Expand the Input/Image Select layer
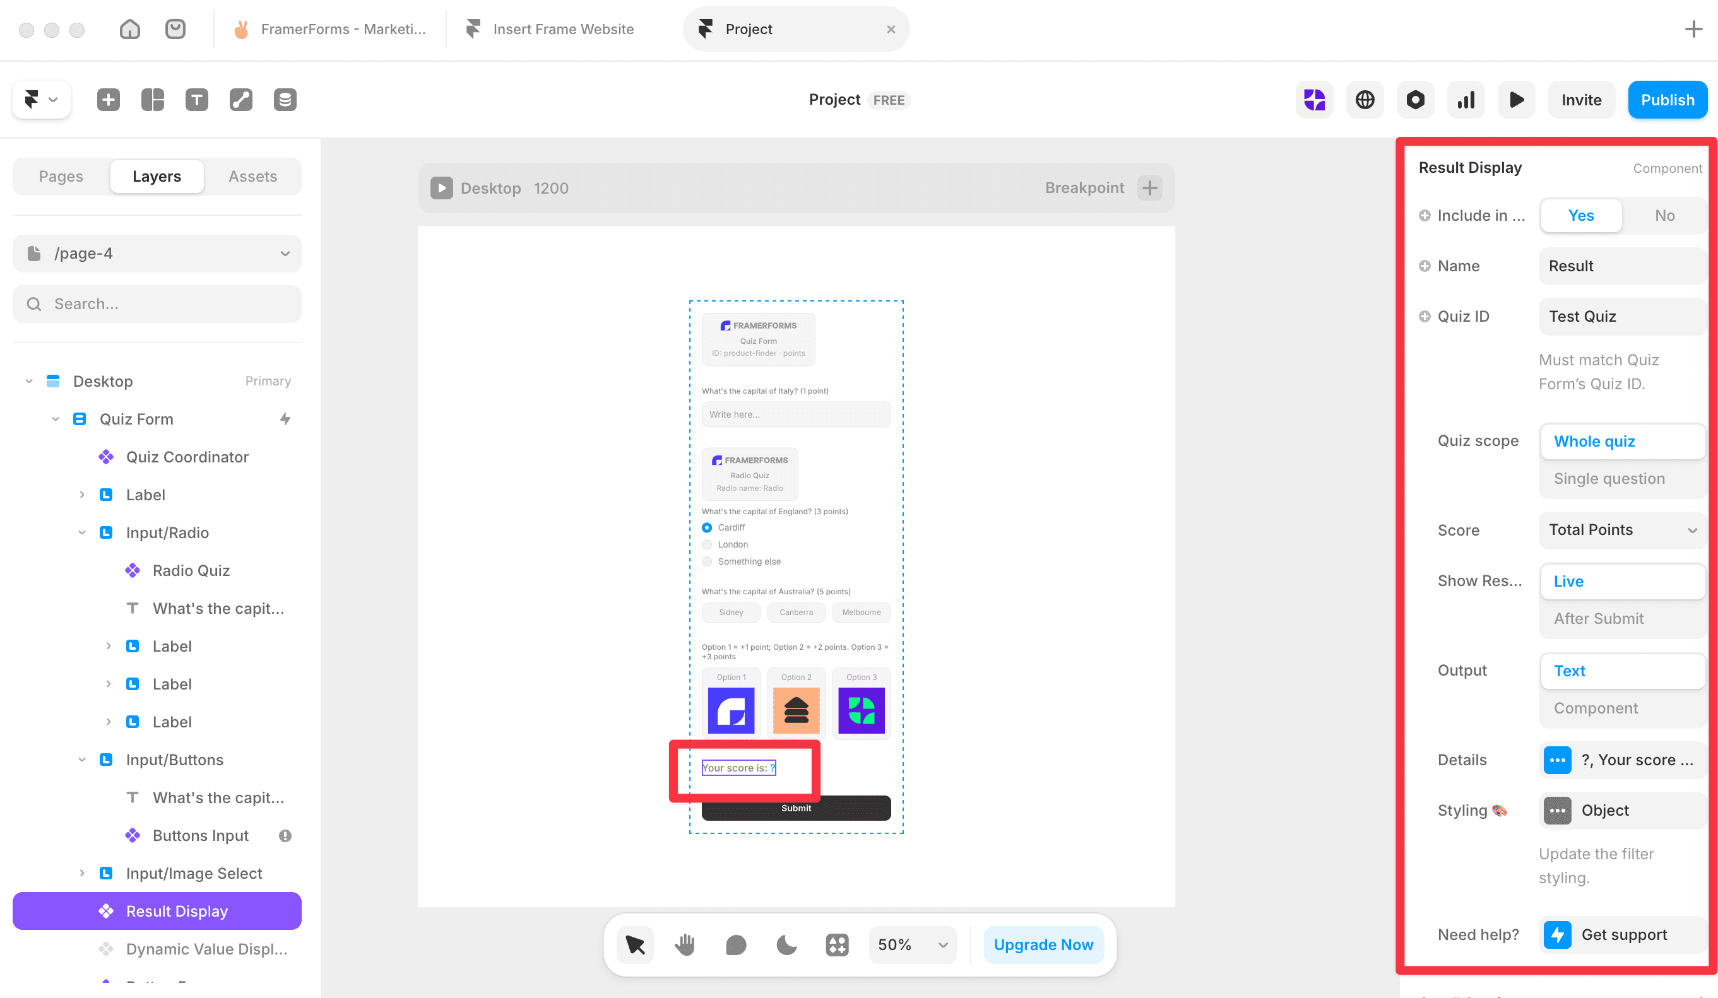The height and width of the screenshot is (998, 1718). click(82, 873)
